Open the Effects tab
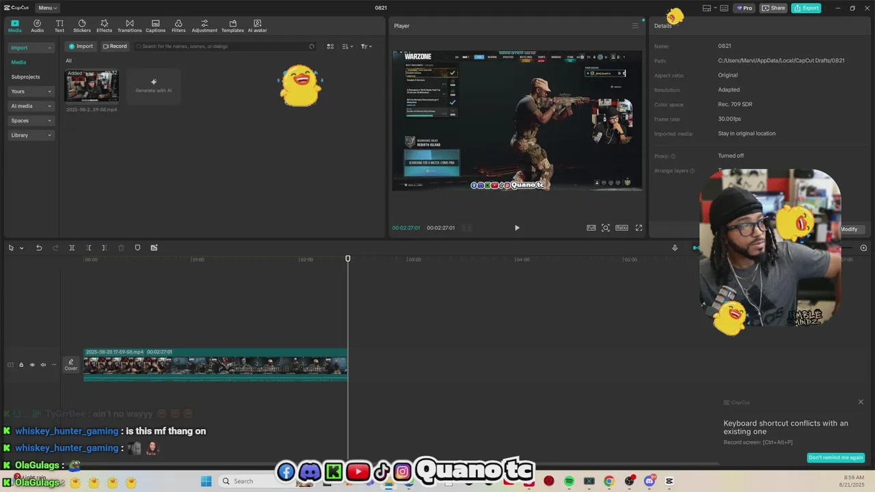Image resolution: width=875 pixels, height=492 pixels. click(104, 26)
